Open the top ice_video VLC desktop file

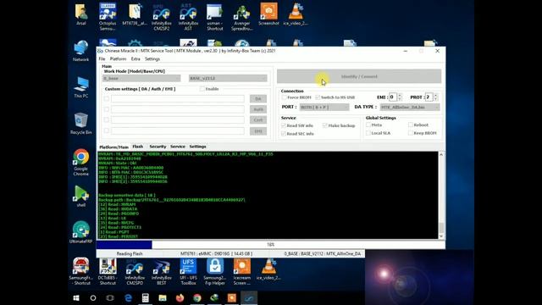(296, 14)
